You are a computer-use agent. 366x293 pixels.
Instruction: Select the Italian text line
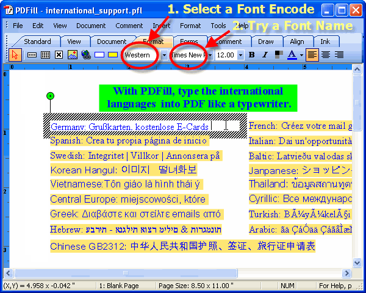tap(300, 141)
